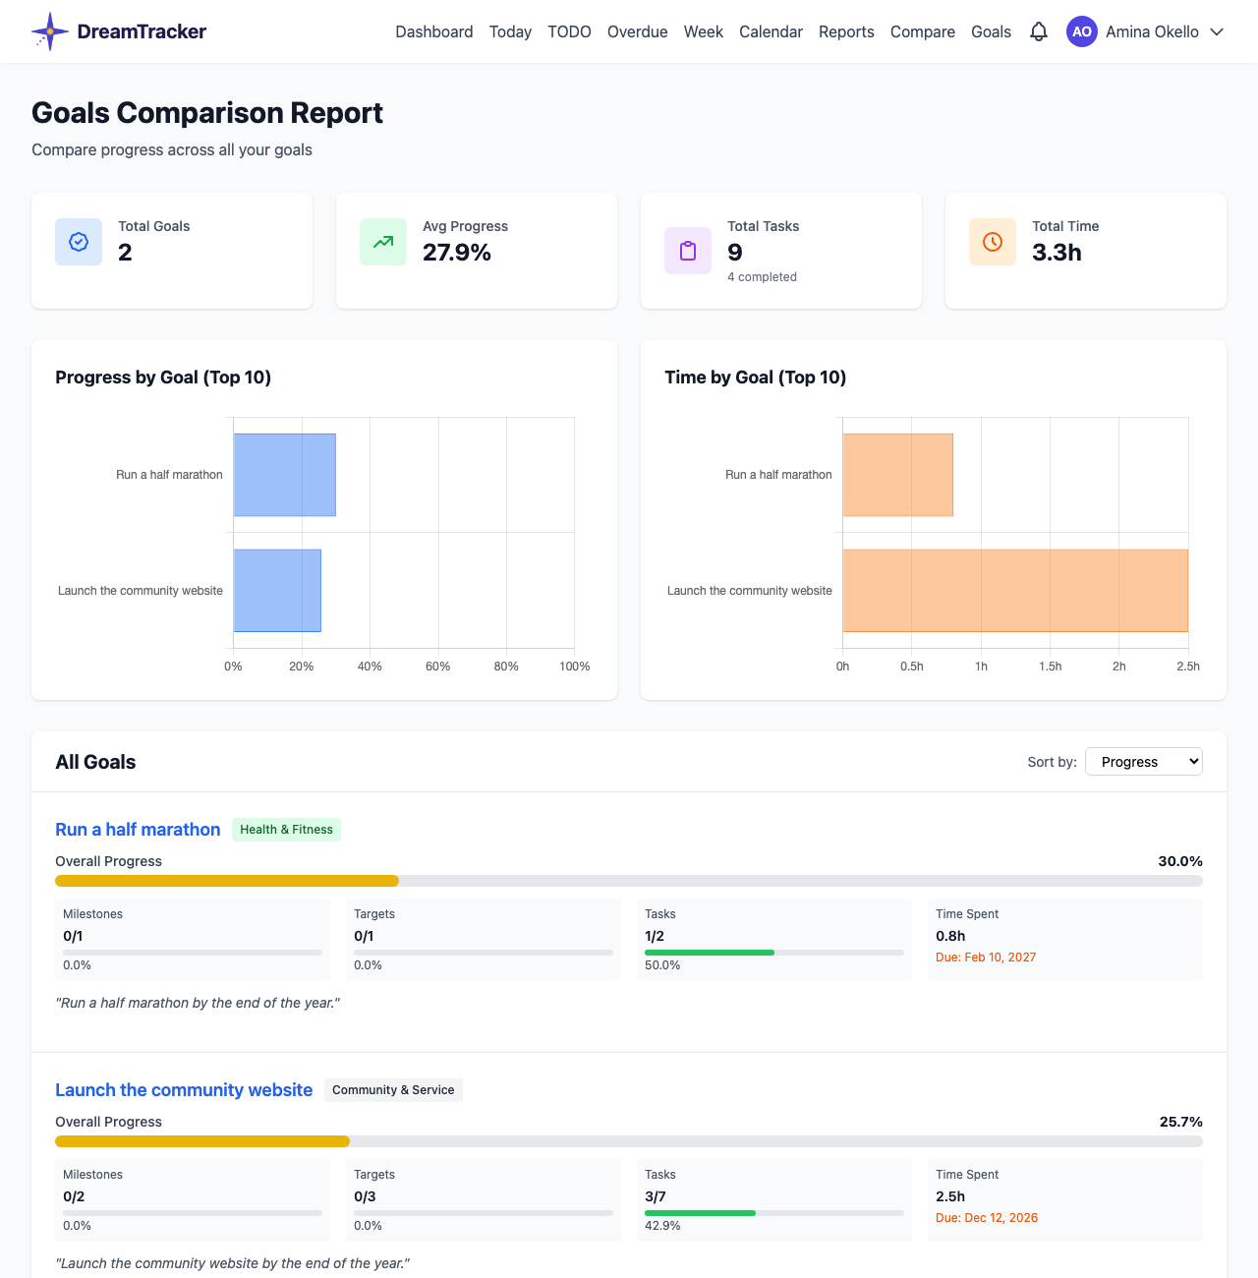Click the DreamTracker brand name
Screen dimensions: 1258x1278
coord(142,31)
